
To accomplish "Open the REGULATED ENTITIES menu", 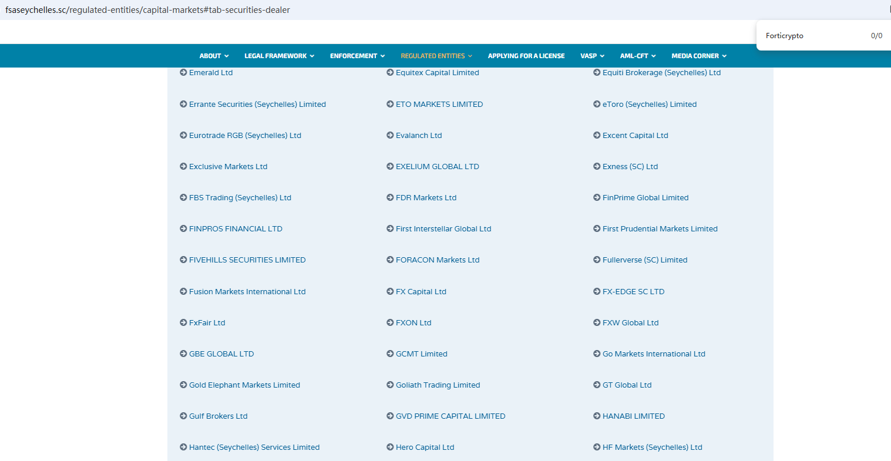I will (x=436, y=56).
